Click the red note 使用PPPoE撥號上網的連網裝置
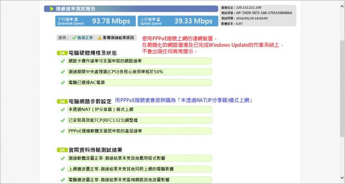The image size is (345, 184). pos(180,38)
